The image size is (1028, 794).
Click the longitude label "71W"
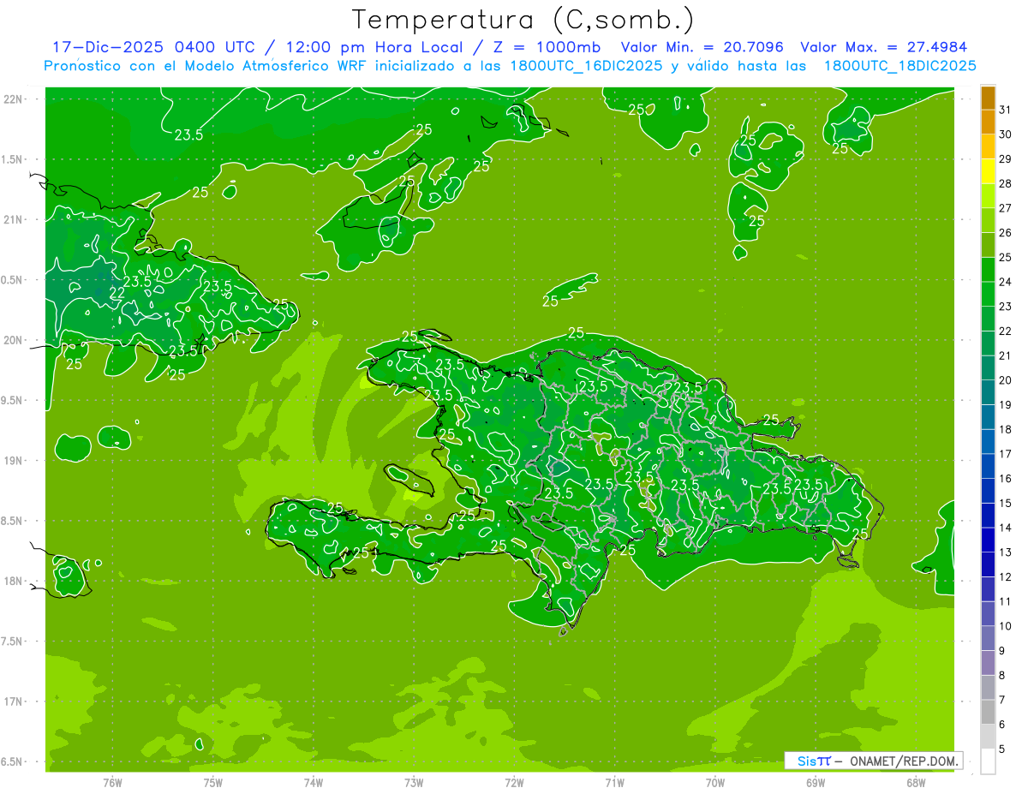pyautogui.click(x=614, y=783)
